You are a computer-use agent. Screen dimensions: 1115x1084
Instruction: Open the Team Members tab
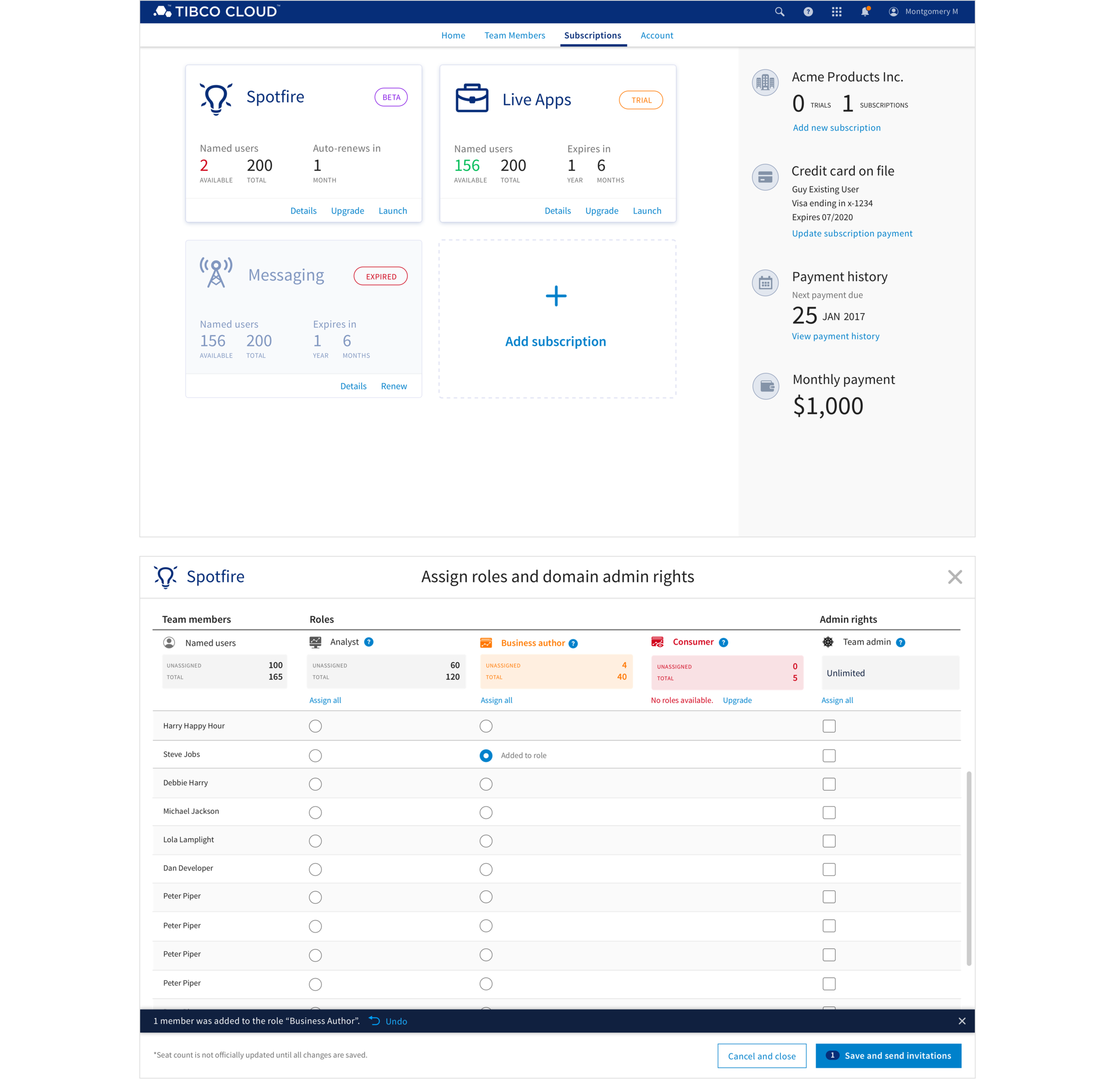click(x=514, y=35)
